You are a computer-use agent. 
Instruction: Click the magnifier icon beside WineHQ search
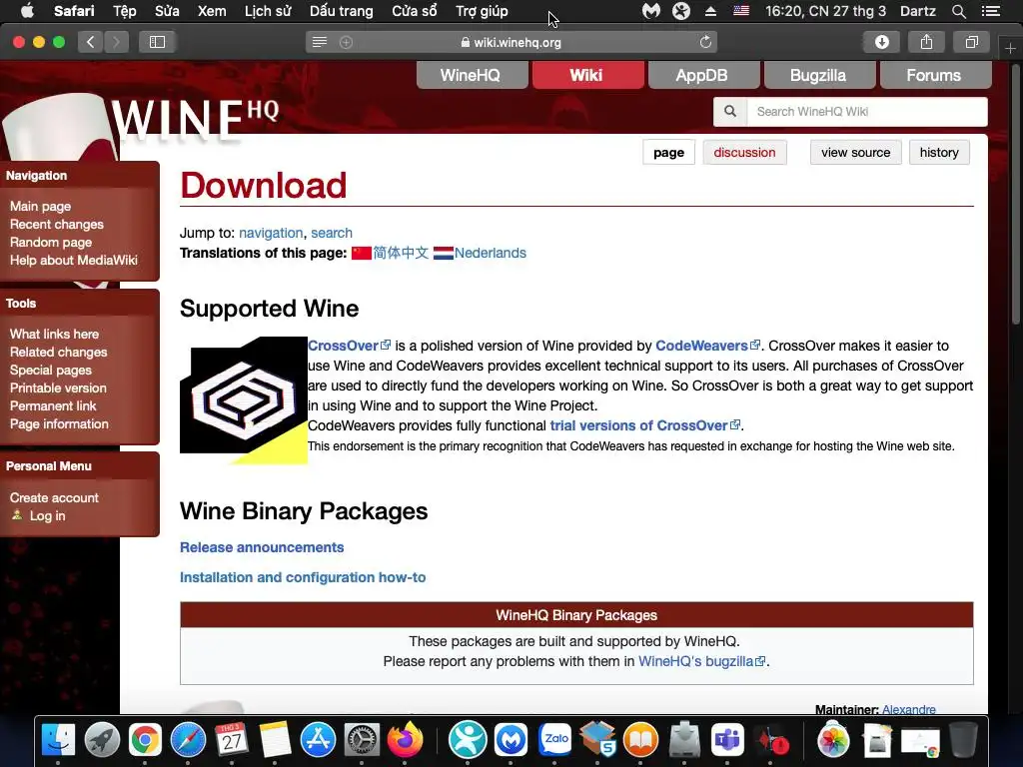point(730,112)
